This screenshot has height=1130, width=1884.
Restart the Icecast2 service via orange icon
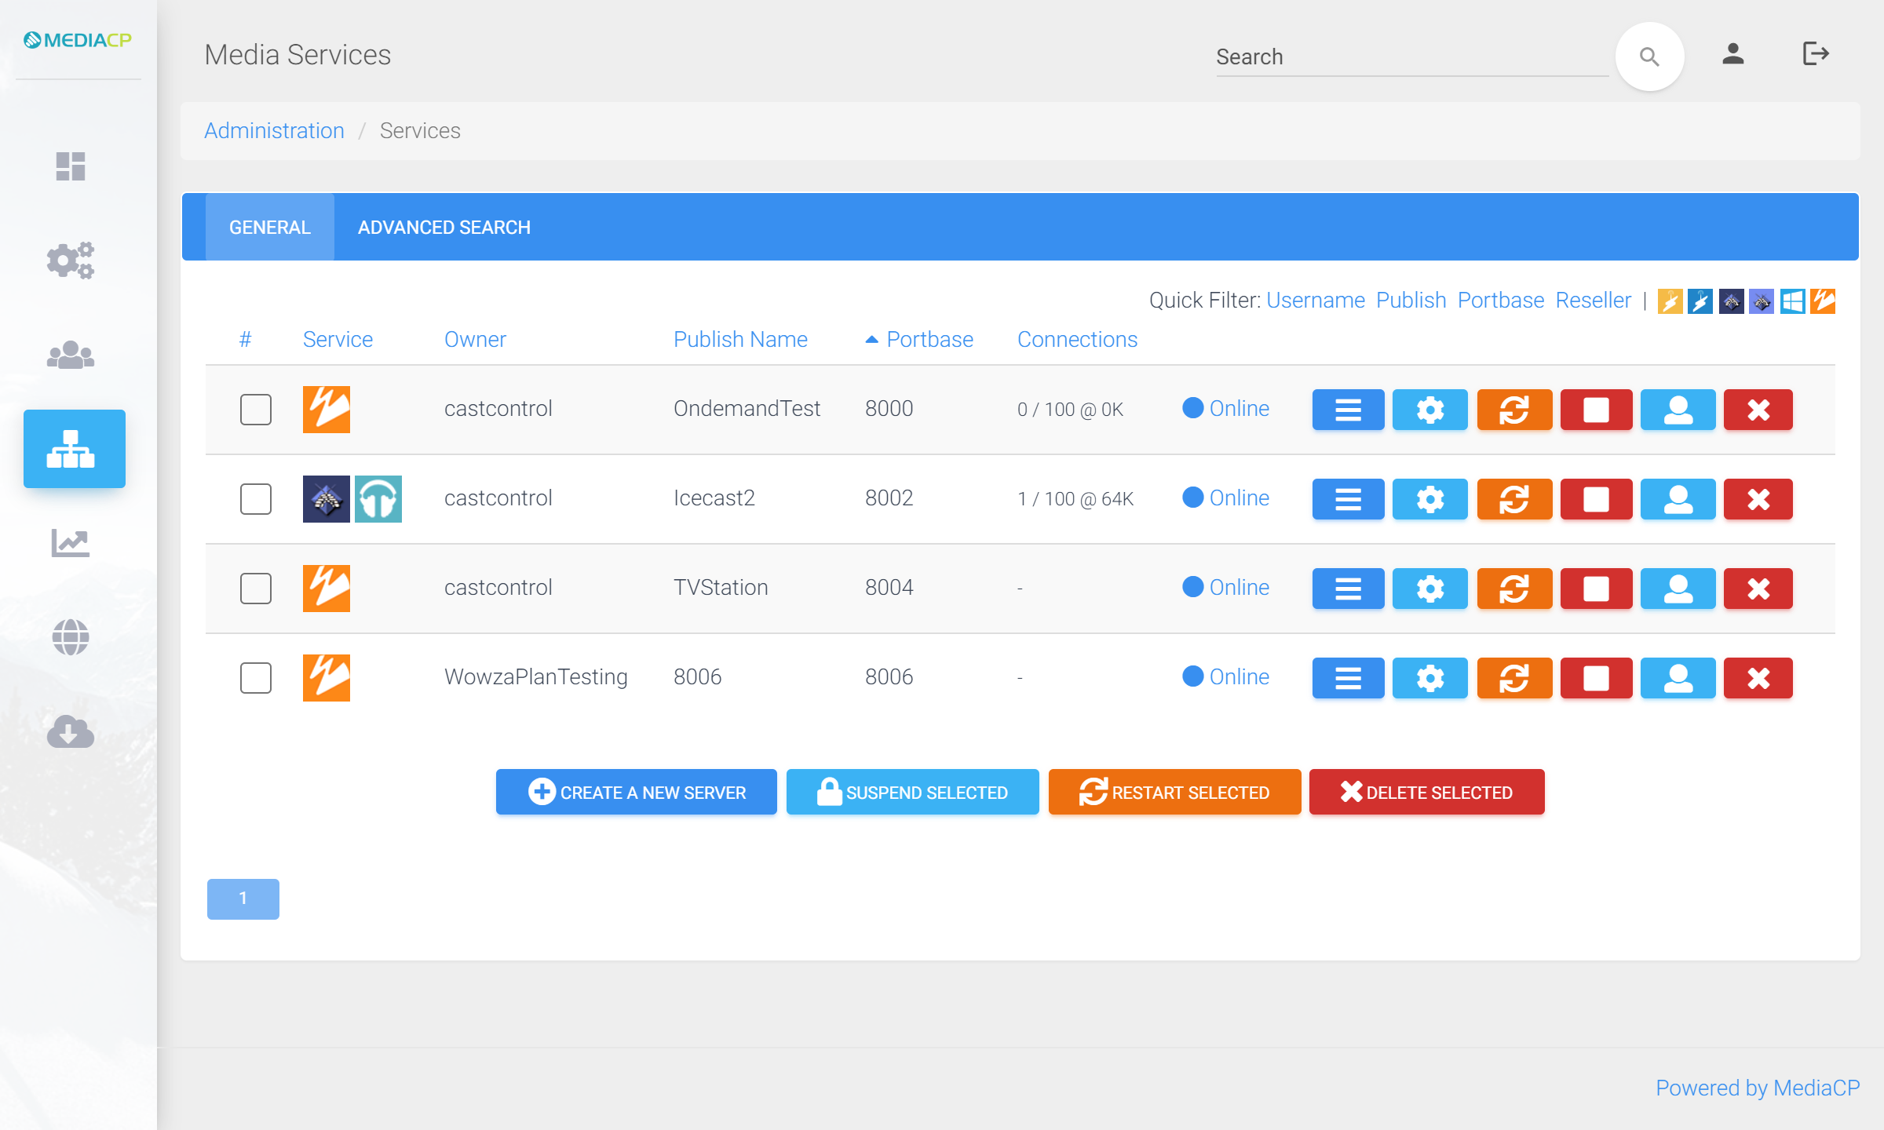(x=1514, y=499)
